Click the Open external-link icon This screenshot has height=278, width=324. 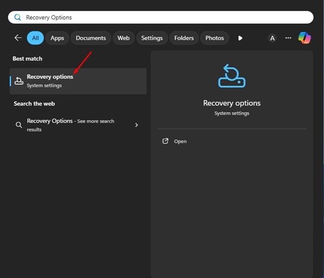click(x=165, y=141)
